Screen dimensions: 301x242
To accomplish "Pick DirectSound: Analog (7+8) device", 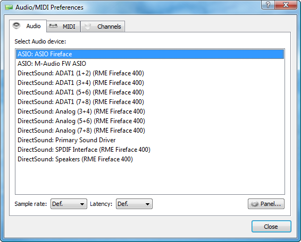I will click(150, 131).
